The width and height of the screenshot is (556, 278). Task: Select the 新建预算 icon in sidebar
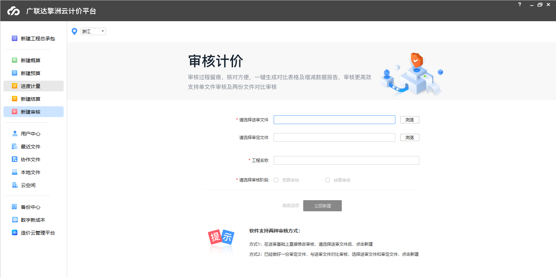pyautogui.click(x=15, y=73)
